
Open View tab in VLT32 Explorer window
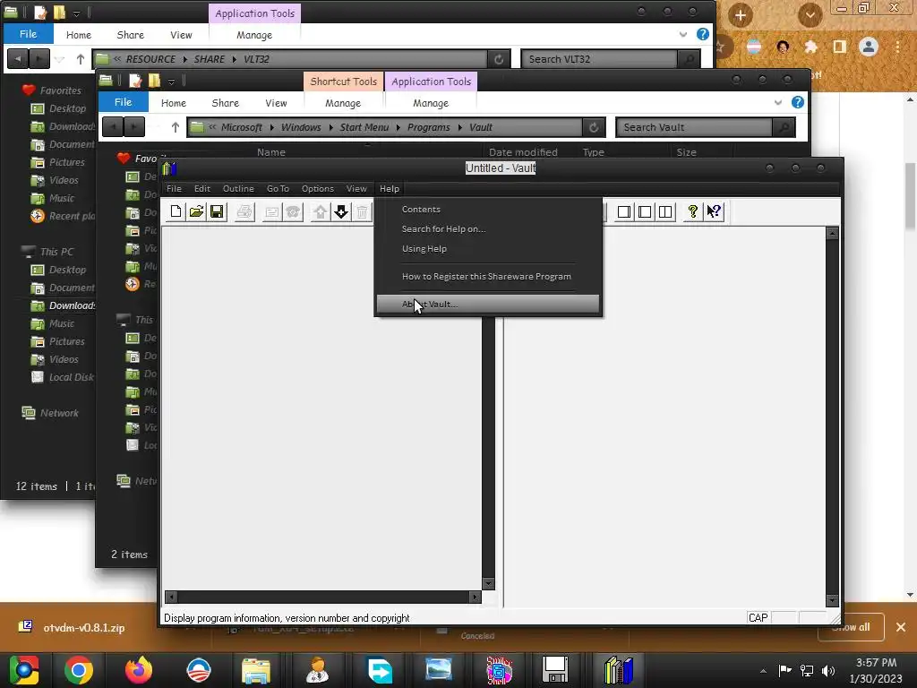pyautogui.click(x=181, y=35)
